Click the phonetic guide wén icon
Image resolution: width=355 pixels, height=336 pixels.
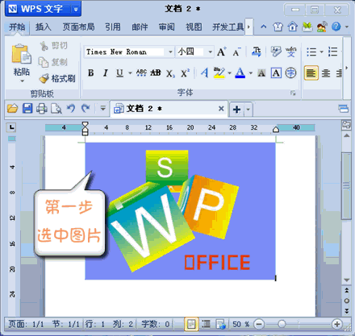(290, 52)
